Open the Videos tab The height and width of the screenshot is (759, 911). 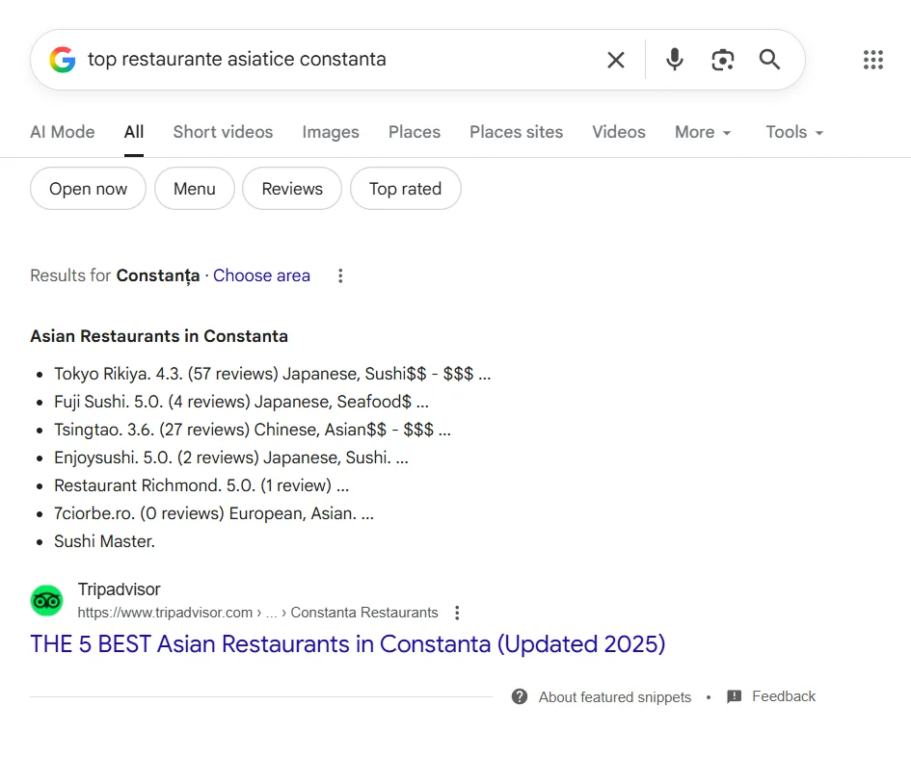coord(619,132)
